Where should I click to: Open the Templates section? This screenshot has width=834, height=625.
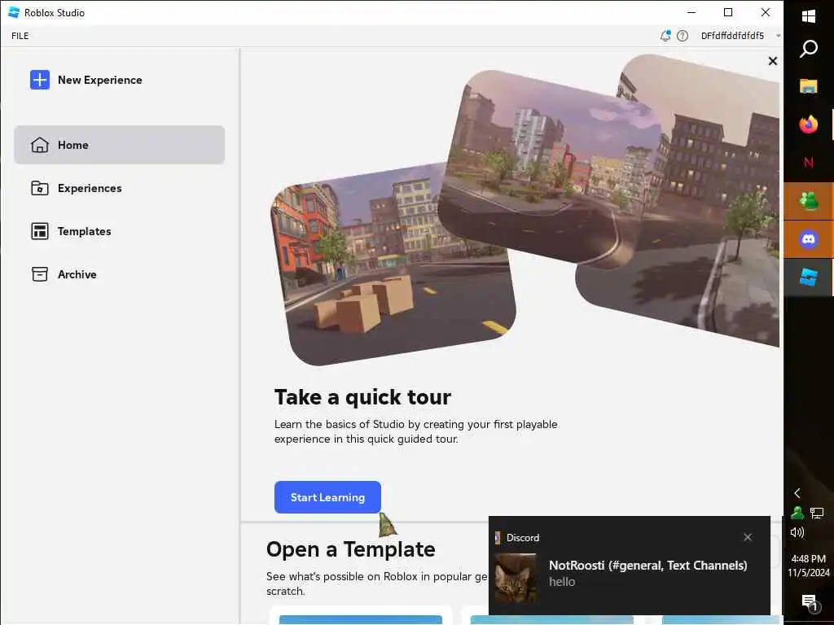[119, 231]
